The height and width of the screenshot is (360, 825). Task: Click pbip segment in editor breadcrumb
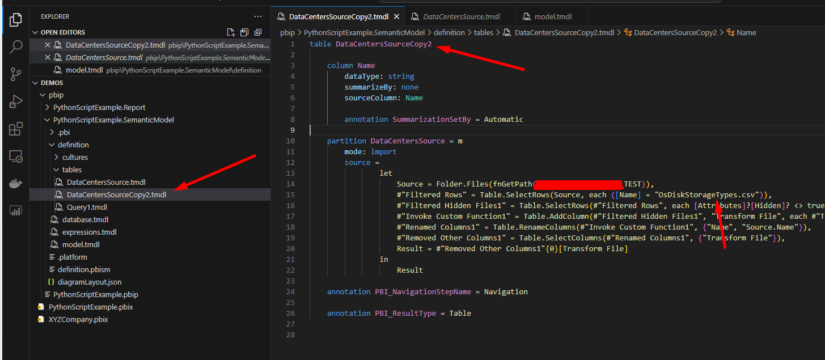287,33
